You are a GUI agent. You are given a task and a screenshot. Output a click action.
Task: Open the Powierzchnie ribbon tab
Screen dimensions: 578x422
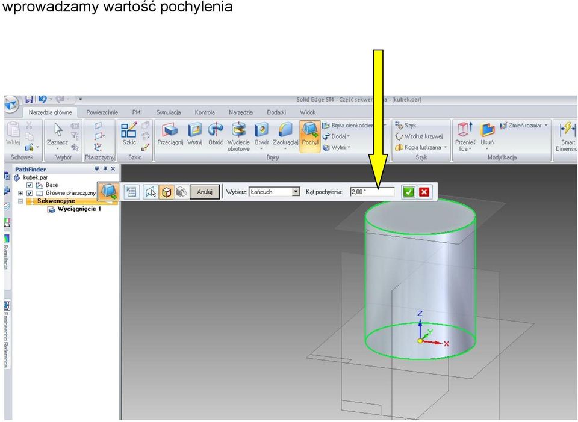point(102,112)
